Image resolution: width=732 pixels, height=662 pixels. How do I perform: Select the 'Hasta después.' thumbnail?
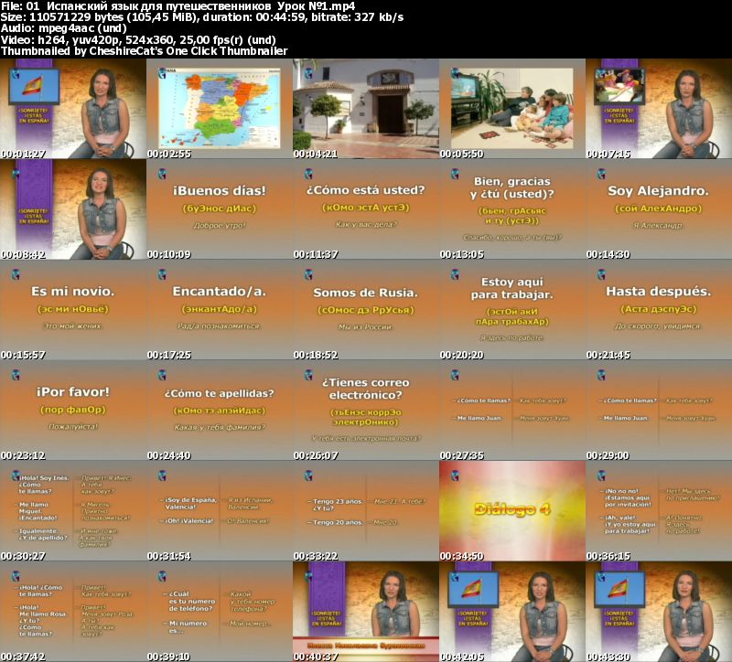pyautogui.click(x=658, y=310)
